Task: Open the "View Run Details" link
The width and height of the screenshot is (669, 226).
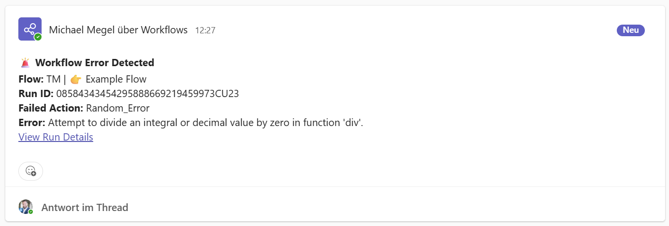Action: click(56, 137)
